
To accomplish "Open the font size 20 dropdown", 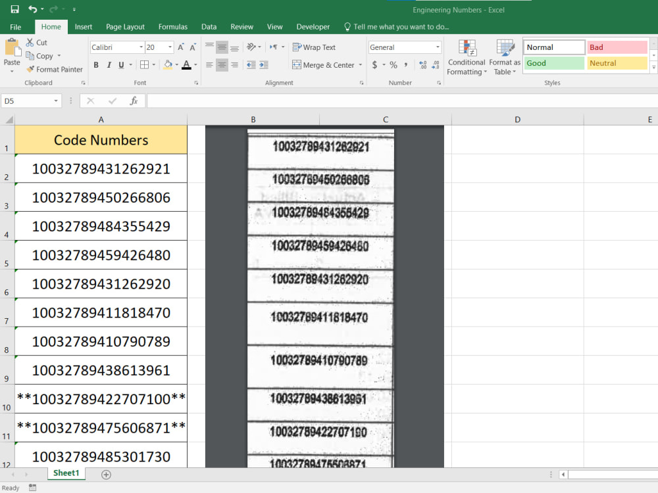I will point(170,47).
